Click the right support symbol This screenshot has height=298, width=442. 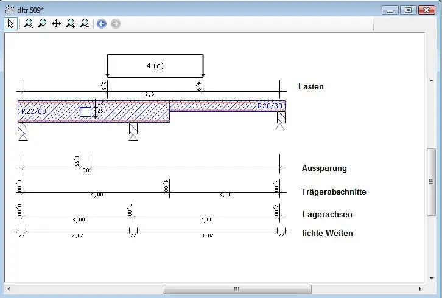point(281,121)
